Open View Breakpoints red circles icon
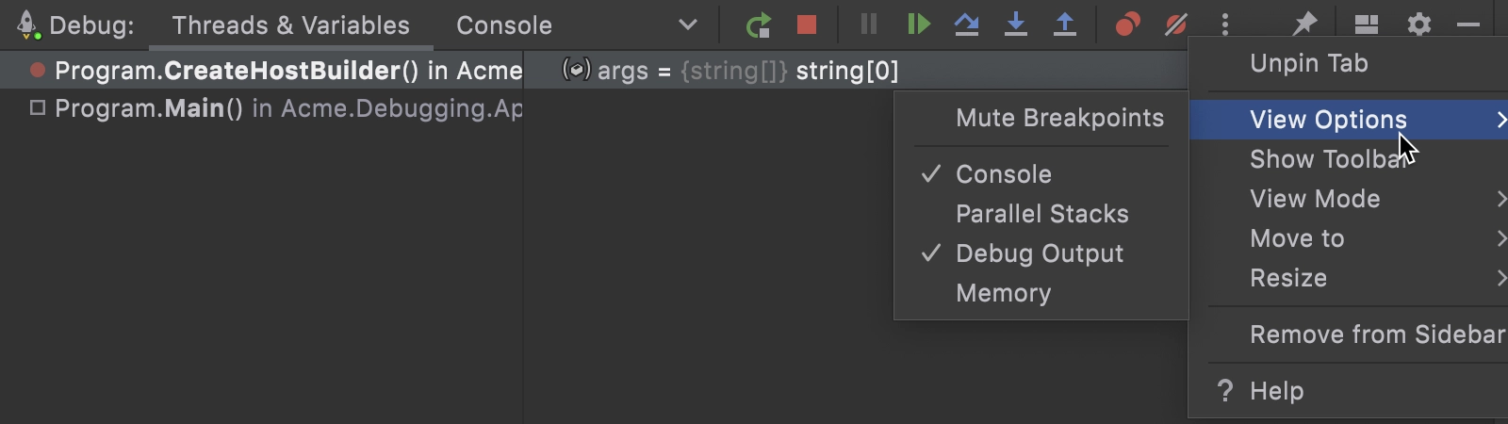 [x=1127, y=24]
